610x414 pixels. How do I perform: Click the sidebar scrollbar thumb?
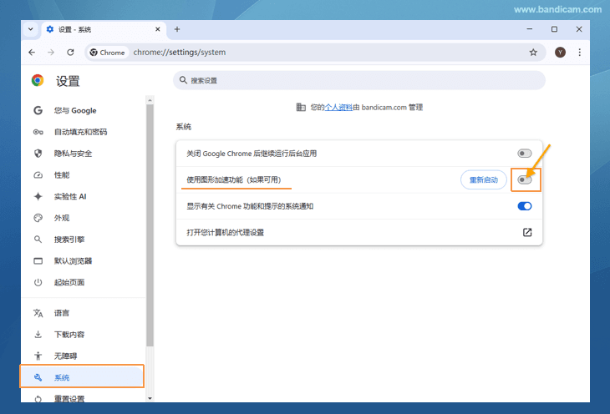(x=150, y=225)
